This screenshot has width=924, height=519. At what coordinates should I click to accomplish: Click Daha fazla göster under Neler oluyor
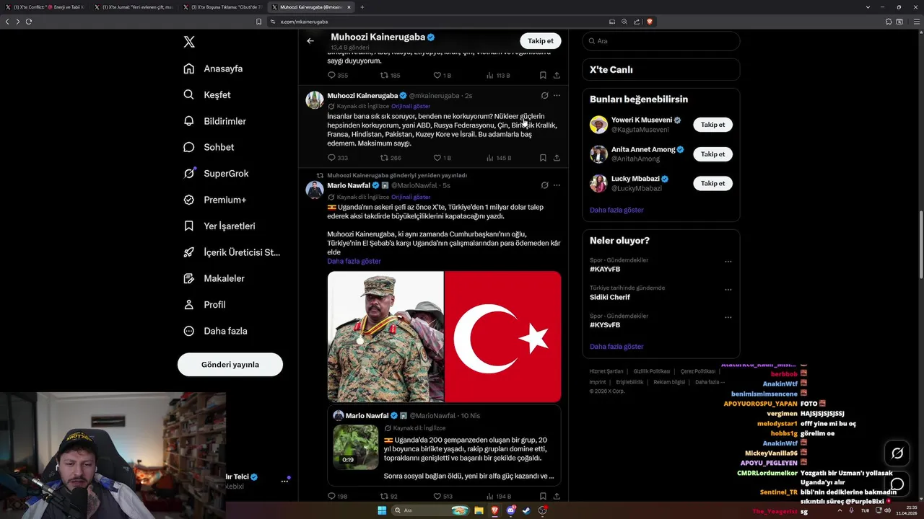click(x=616, y=347)
